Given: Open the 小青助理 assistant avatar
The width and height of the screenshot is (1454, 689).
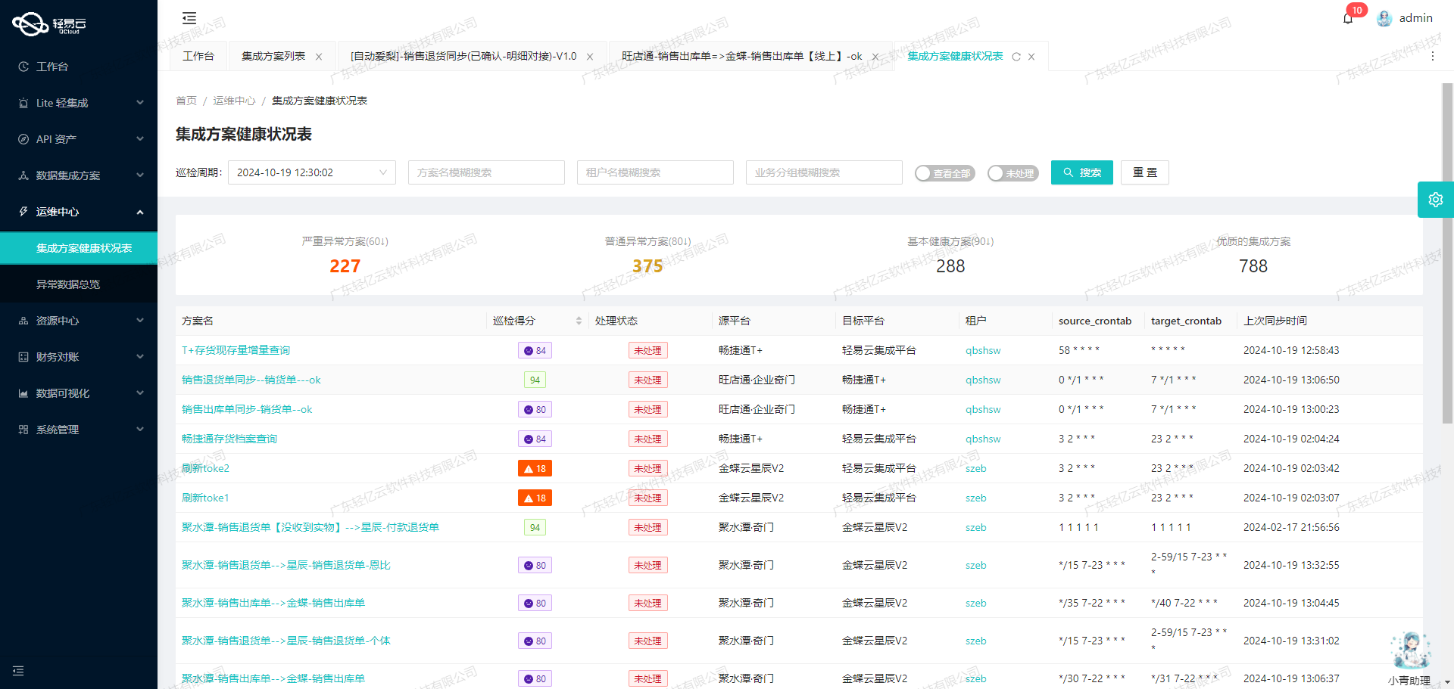Looking at the screenshot, I should pyautogui.click(x=1410, y=651).
